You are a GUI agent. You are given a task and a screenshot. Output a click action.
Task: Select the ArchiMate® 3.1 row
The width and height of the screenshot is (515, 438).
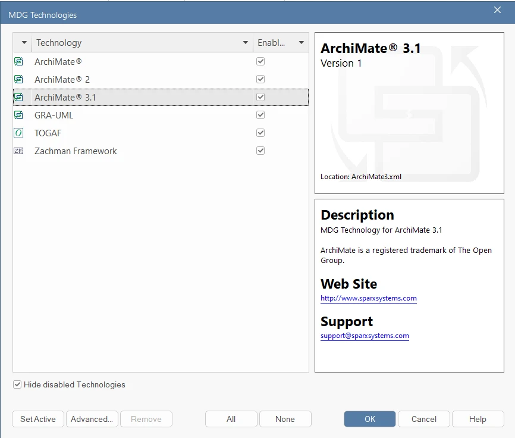161,97
